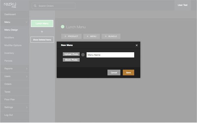The height and width of the screenshot is (123, 197).
Task: Open the User Test account menu
Action: tap(183, 5)
